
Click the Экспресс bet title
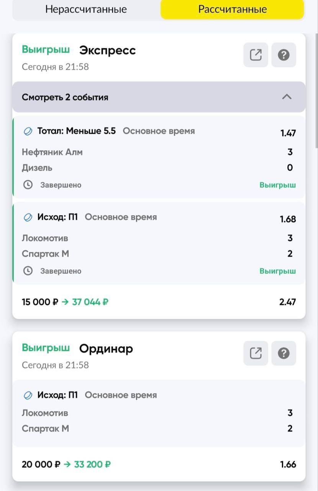click(107, 50)
